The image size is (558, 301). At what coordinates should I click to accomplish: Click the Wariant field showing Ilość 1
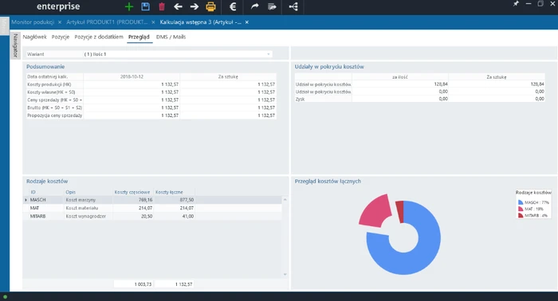(177, 54)
